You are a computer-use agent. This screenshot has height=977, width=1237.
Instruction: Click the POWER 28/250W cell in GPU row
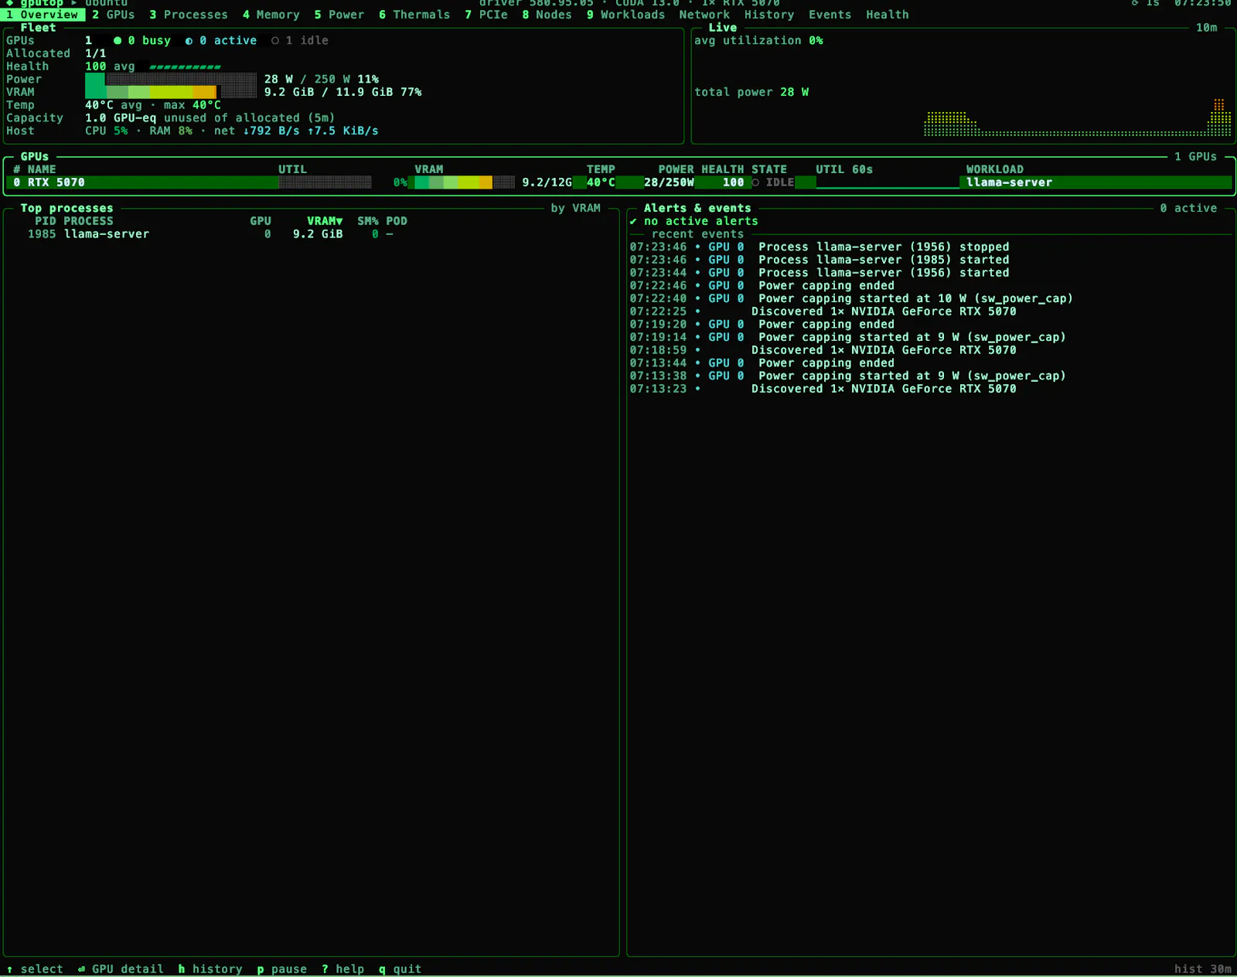tap(669, 182)
